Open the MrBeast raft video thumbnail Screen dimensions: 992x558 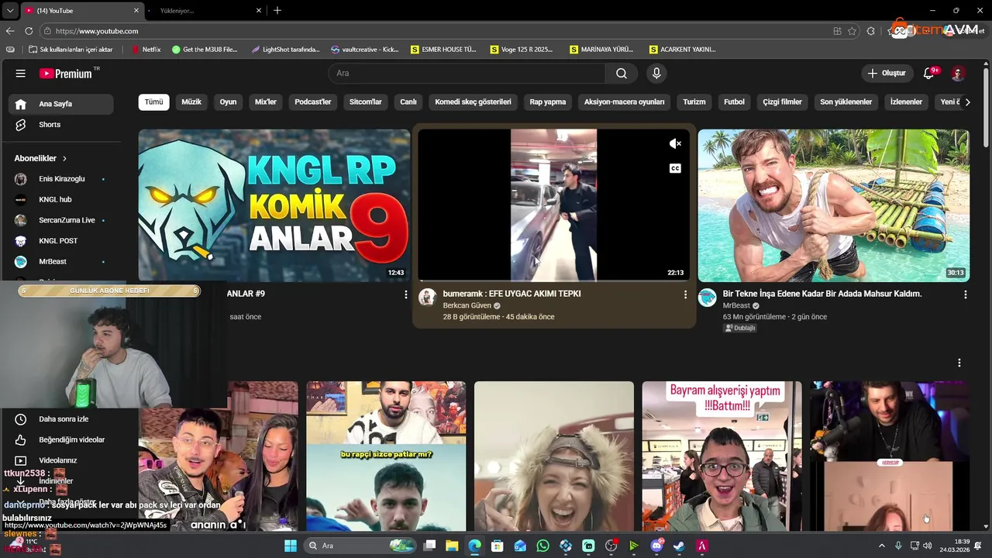tap(833, 205)
